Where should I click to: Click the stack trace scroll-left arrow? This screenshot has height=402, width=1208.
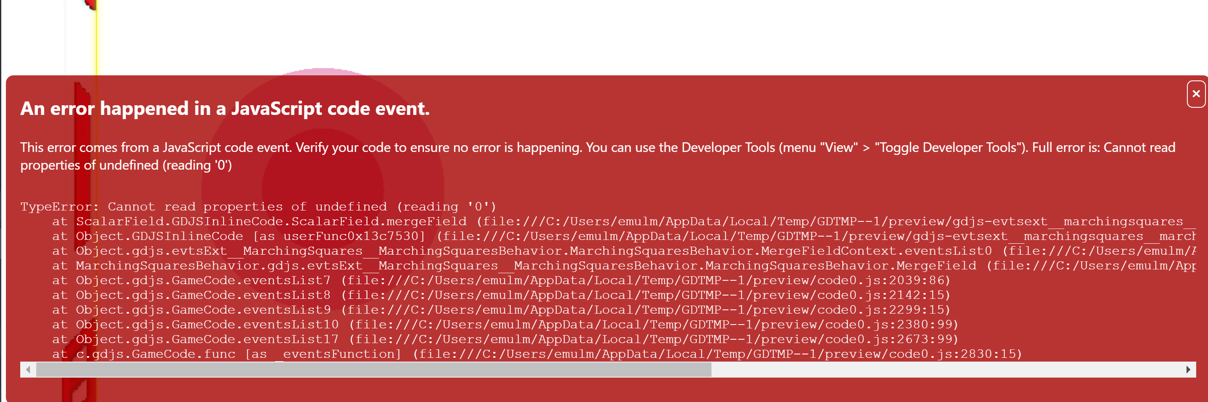coord(28,370)
